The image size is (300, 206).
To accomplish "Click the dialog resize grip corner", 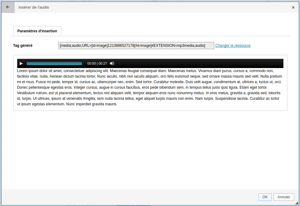I will pos(297,203).
